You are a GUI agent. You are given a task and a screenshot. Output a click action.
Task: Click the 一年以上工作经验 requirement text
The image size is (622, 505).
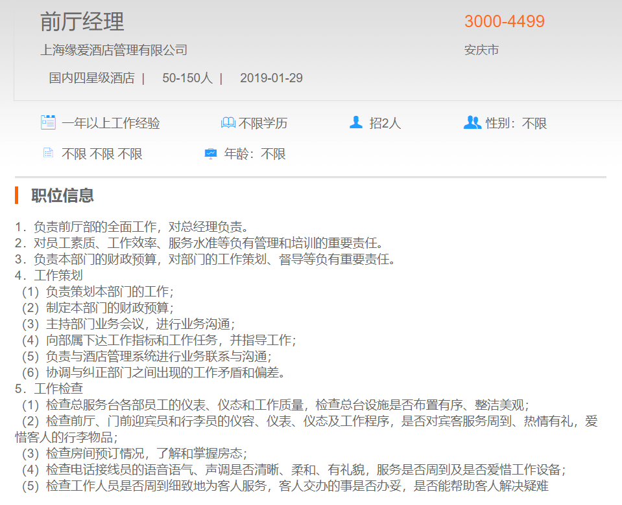point(111,123)
